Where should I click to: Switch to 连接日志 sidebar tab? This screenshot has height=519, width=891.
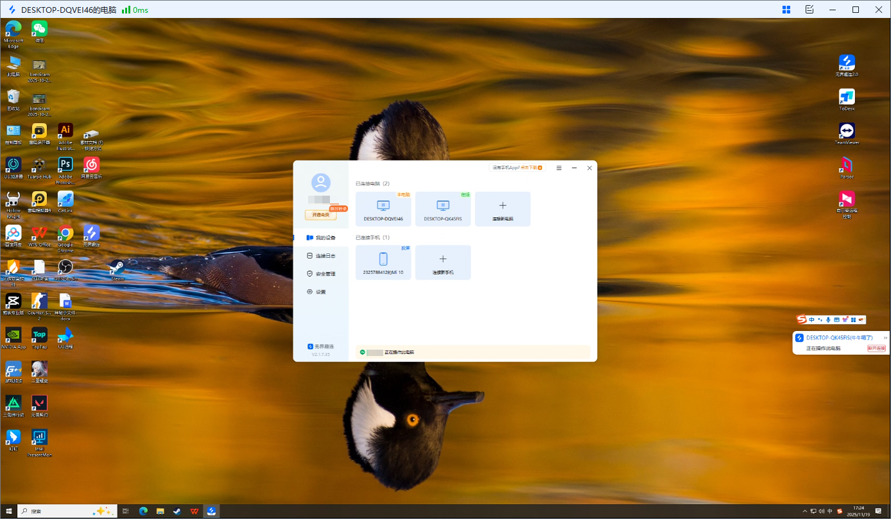click(x=321, y=256)
